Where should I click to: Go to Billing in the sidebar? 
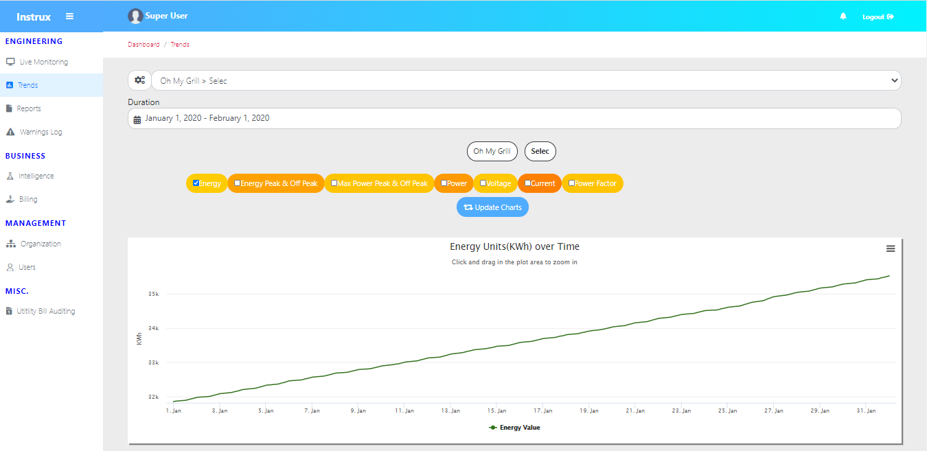click(28, 199)
